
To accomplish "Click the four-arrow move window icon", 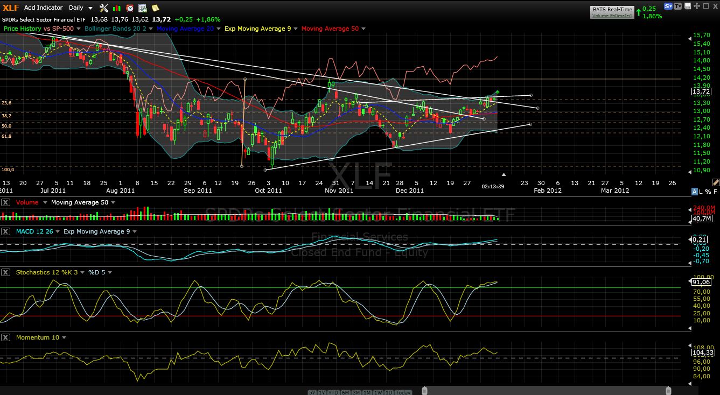I will (696, 6).
